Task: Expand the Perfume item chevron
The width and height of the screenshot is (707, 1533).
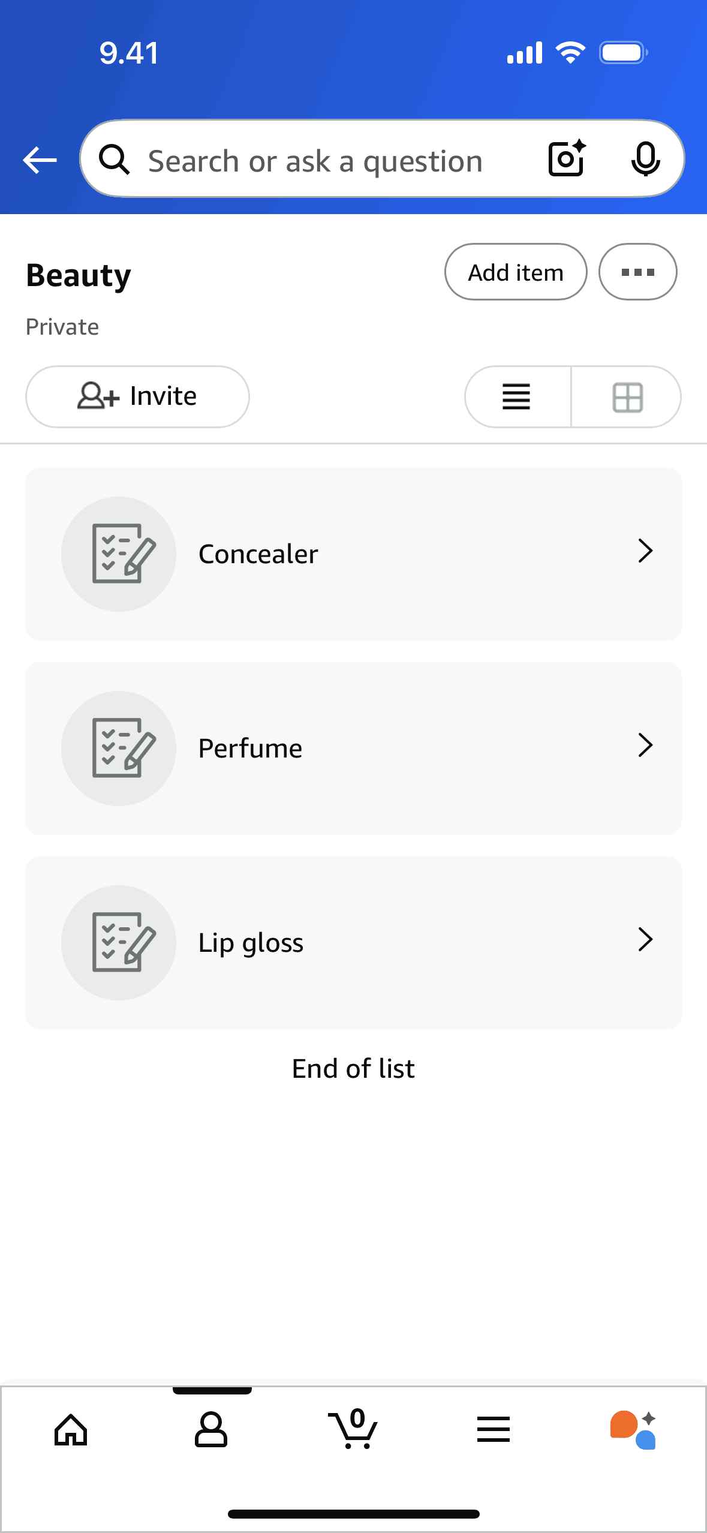Action: coord(645,746)
